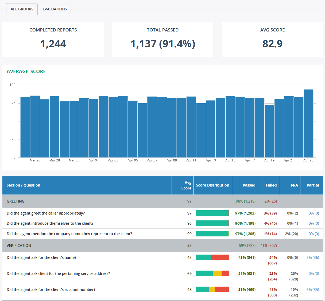Open the client's account number question
Screen dimensions: 325x301
tap(51, 290)
